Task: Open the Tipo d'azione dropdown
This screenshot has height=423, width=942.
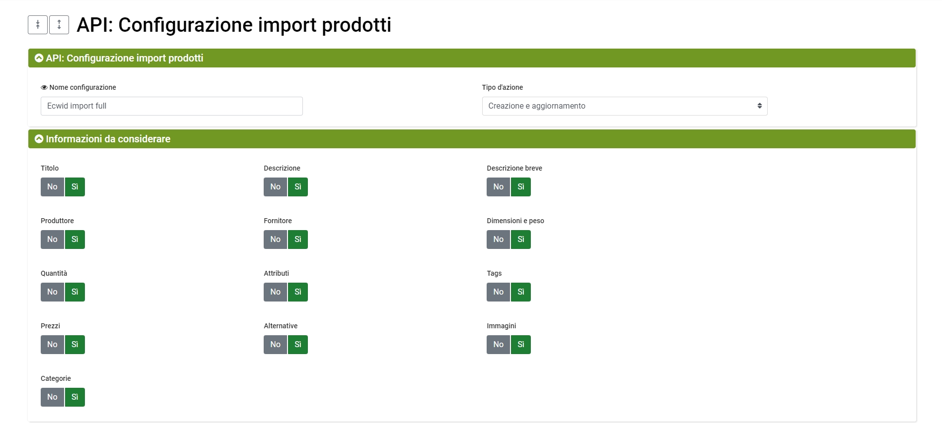Action: tap(624, 106)
